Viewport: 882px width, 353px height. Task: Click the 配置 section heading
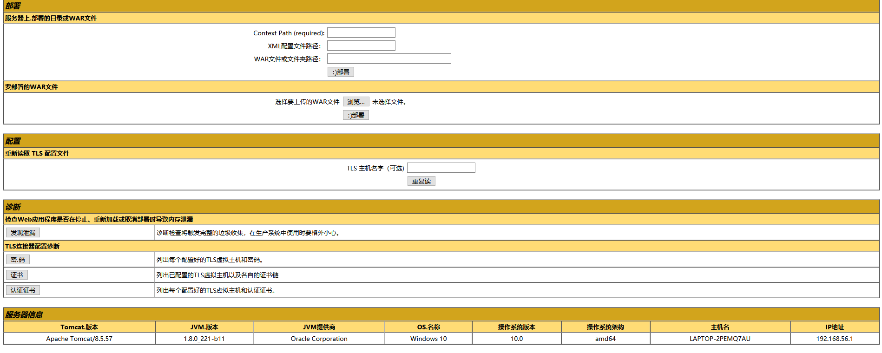tap(13, 141)
